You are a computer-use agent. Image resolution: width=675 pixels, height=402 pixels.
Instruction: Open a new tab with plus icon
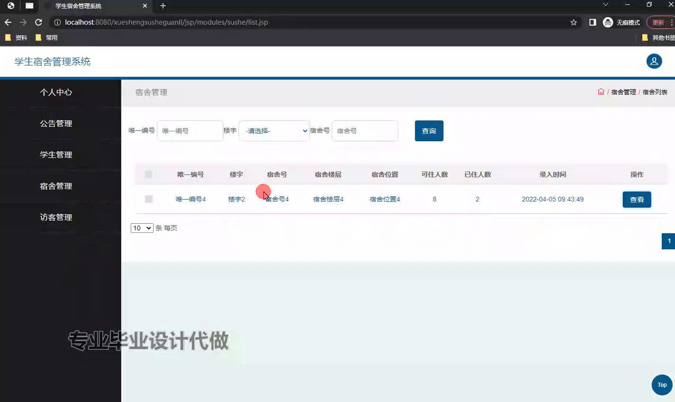(163, 6)
